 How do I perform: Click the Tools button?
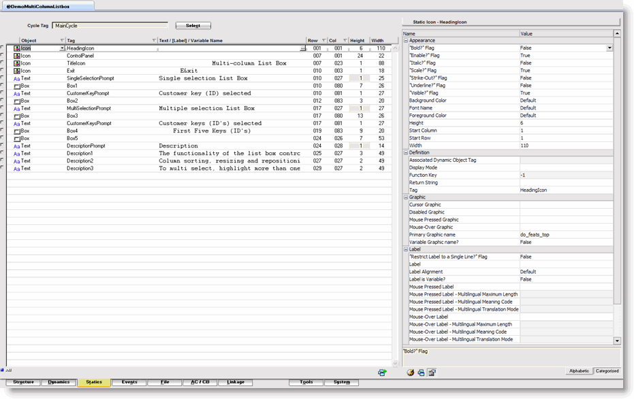[x=306, y=382]
